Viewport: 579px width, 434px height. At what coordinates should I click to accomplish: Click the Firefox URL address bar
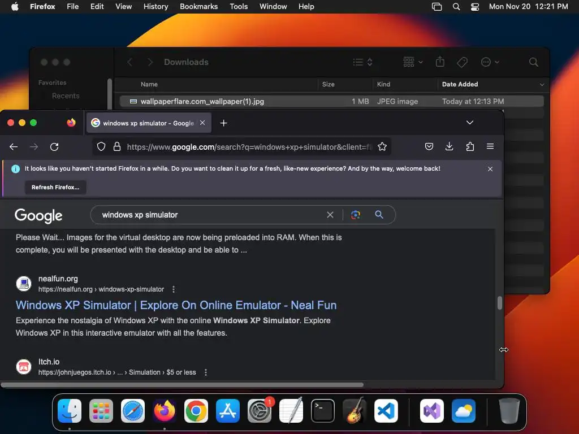coord(249,147)
